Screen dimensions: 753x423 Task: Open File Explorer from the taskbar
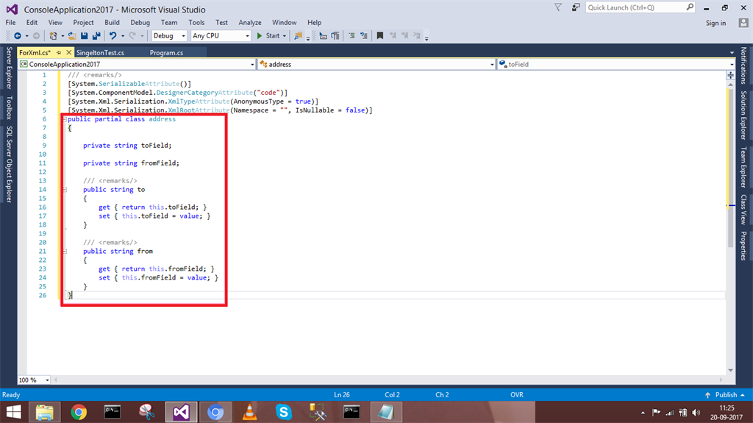(45, 412)
